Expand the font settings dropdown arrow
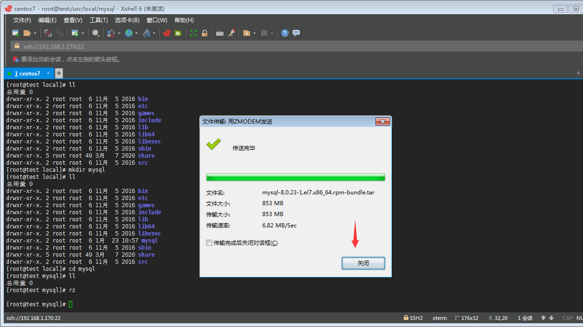Screen dimensions: 583x327 [x=154, y=33]
